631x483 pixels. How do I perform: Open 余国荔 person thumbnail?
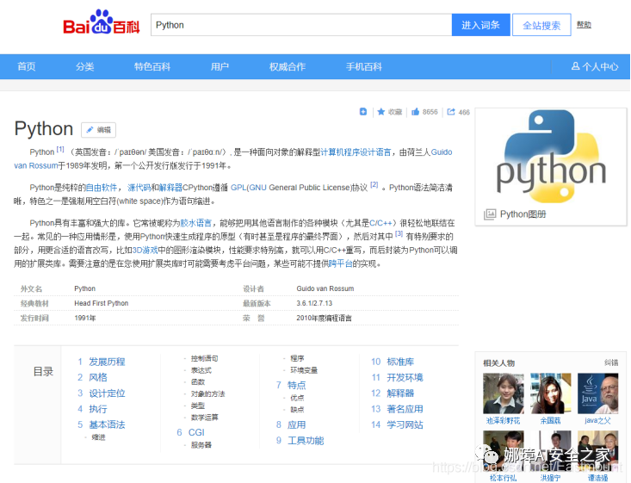[551, 393]
